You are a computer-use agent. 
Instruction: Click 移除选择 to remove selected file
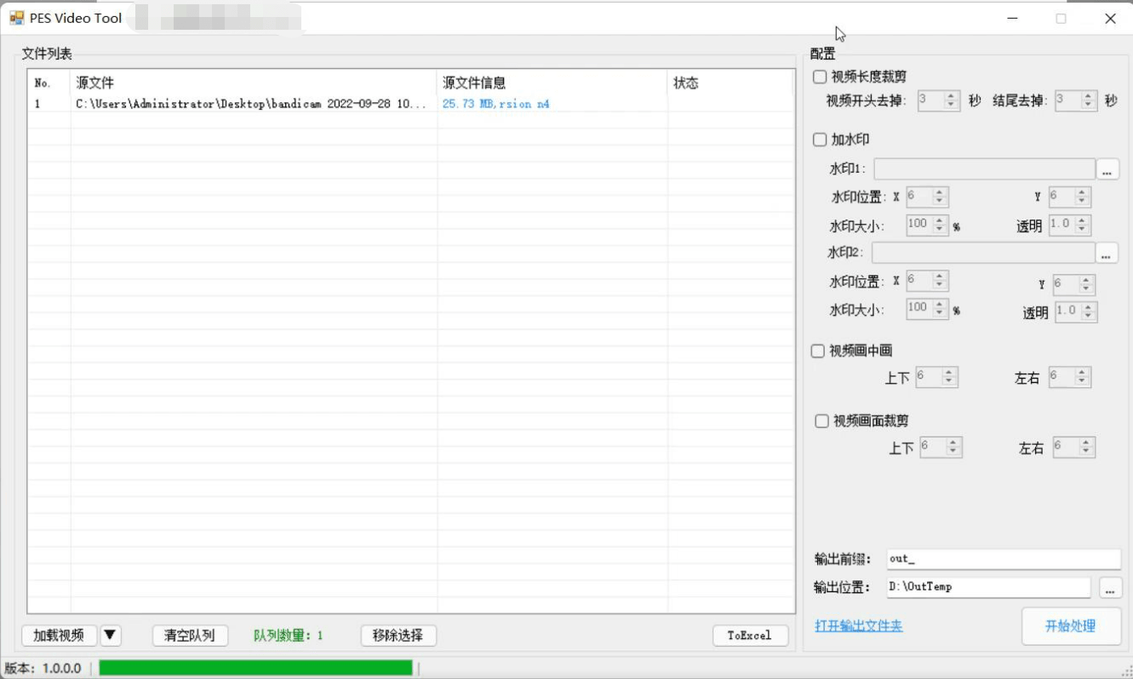pyautogui.click(x=398, y=635)
